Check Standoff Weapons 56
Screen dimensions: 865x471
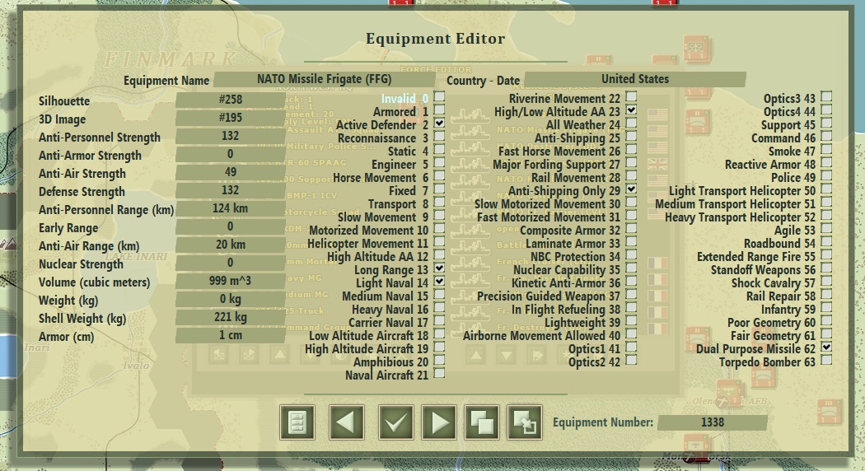tap(826, 268)
